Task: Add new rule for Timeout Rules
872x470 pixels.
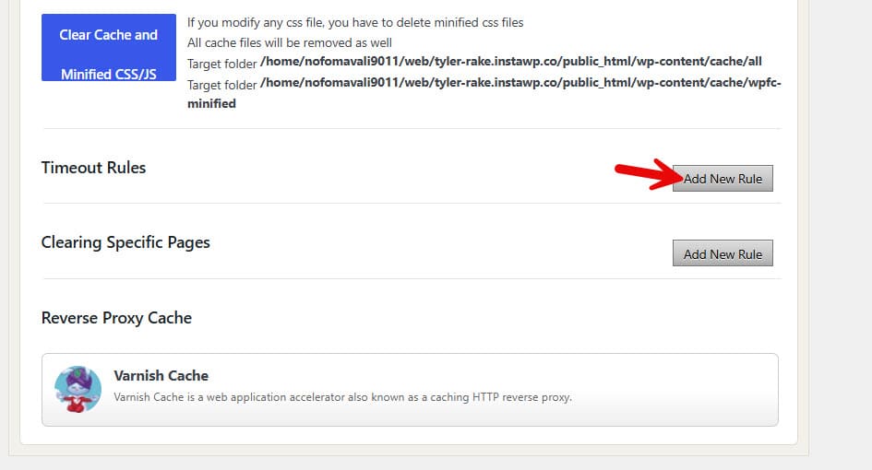Action: click(723, 179)
